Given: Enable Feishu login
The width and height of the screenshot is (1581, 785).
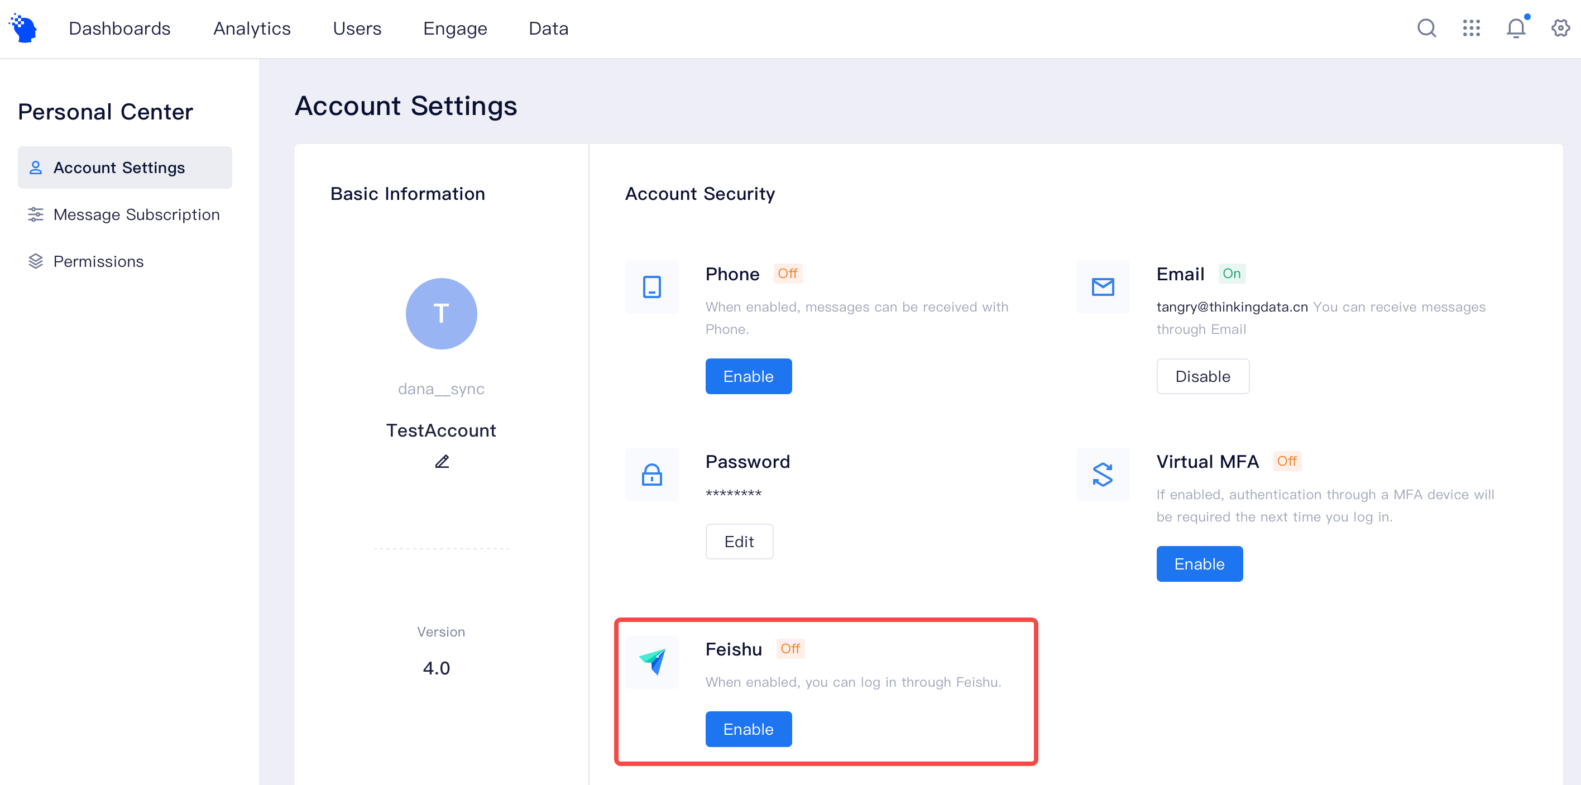Looking at the screenshot, I should coord(748,729).
